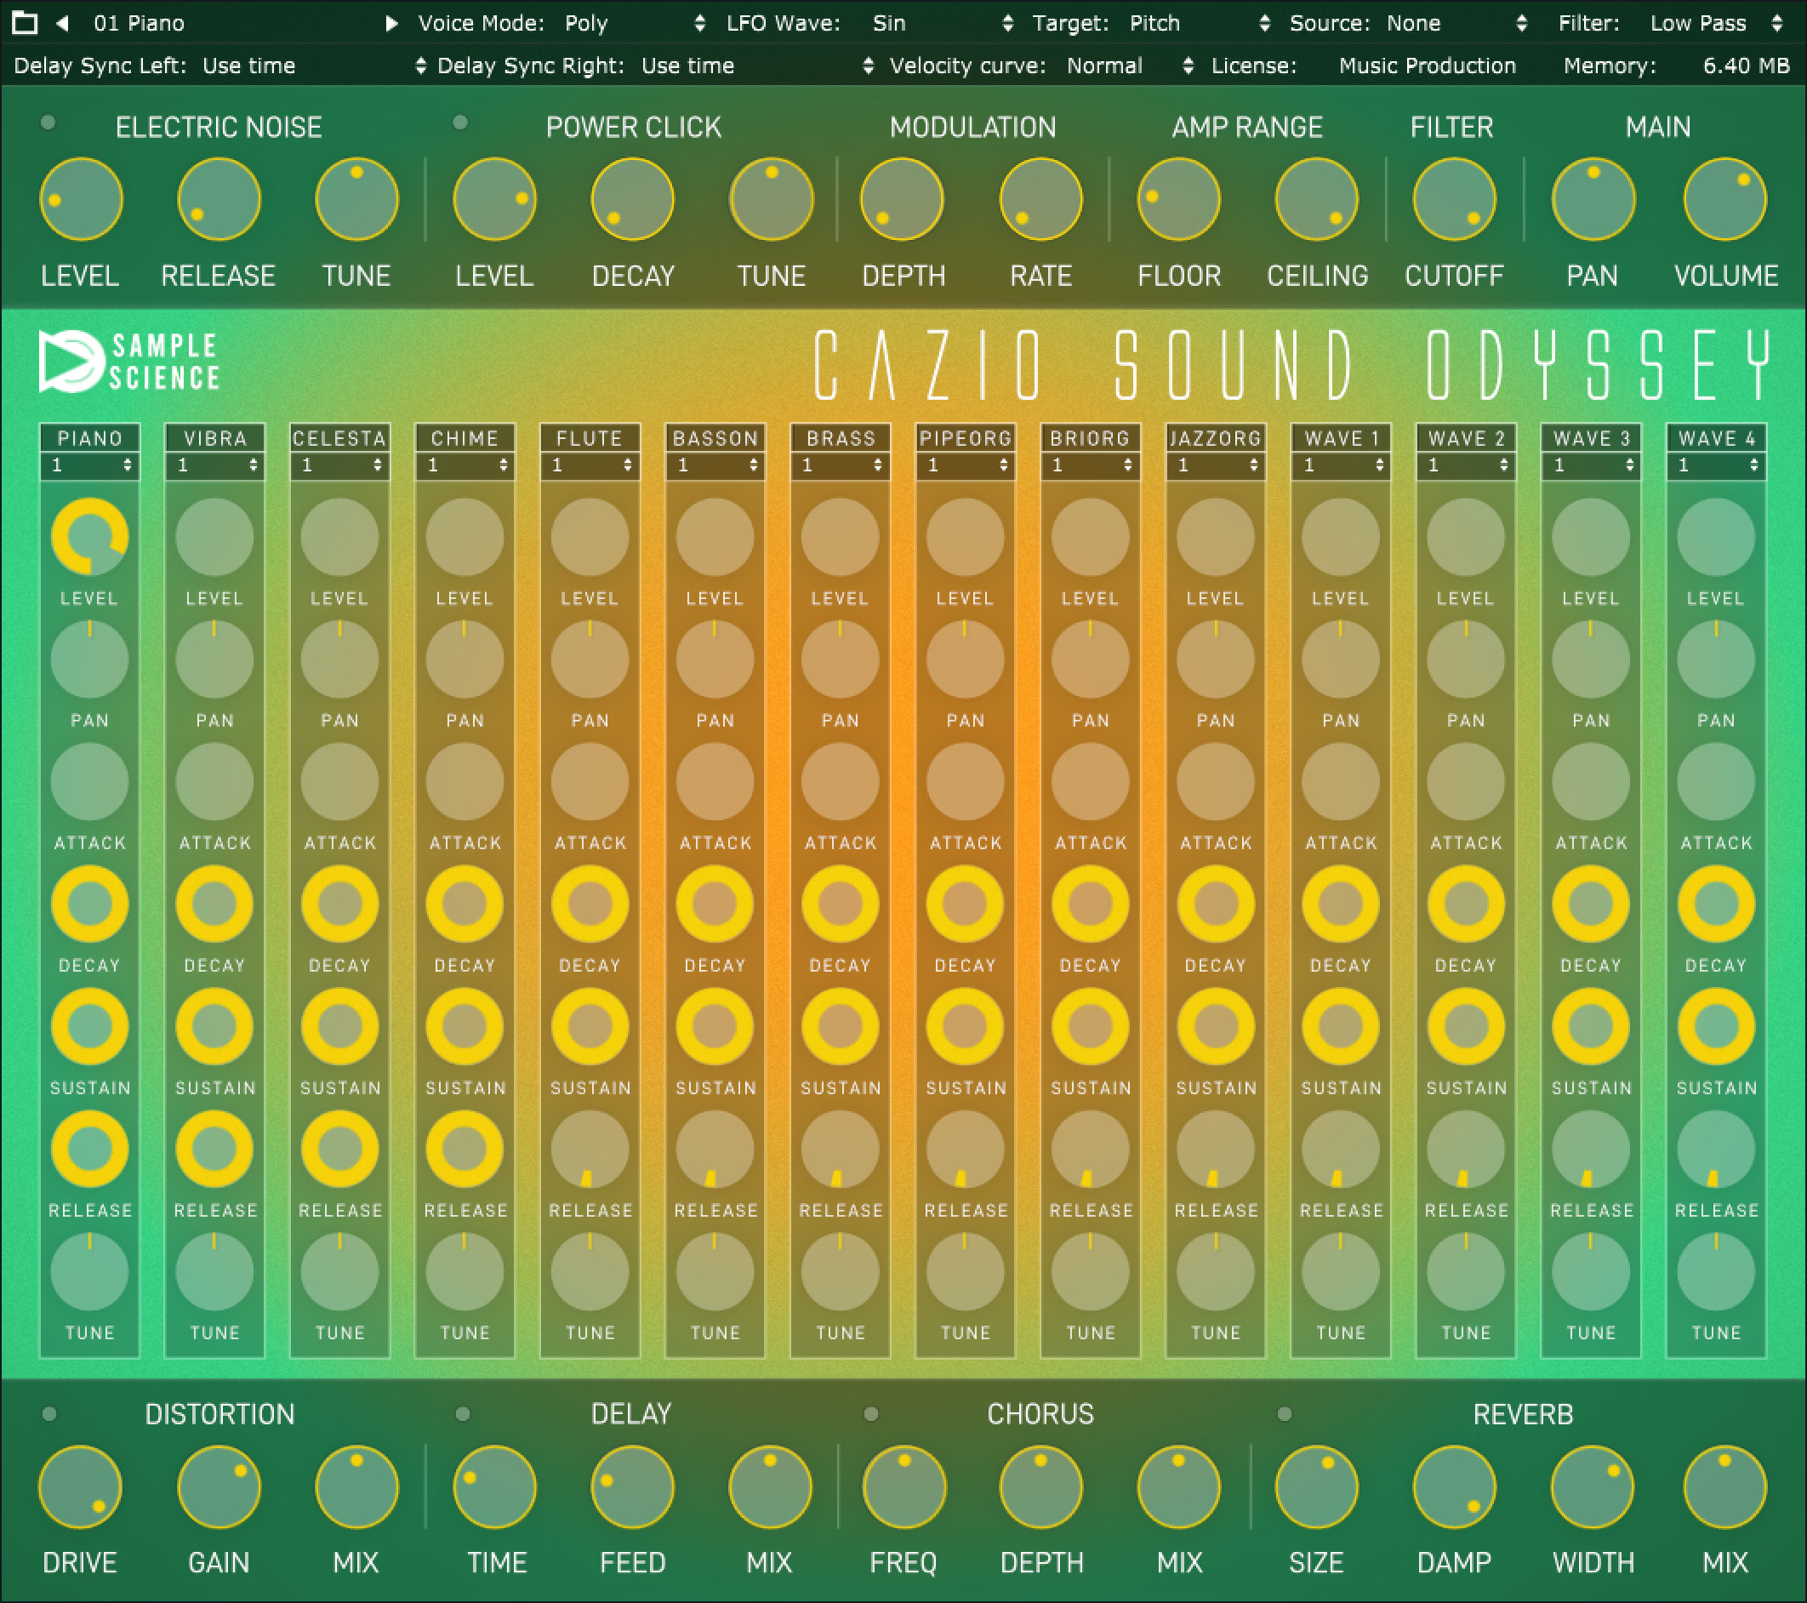The width and height of the screenshot is (1807, 1603).
Task: Enable the Distortion effect LED
Action: click(49, 1412)
